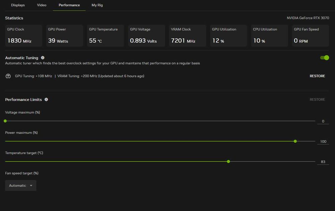The image size is (335, 211).
Task: Click the 'Fan speed target (%)' label
Action: click(22, 173)
